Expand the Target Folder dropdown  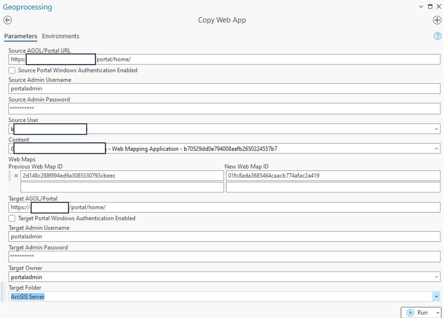436,297
